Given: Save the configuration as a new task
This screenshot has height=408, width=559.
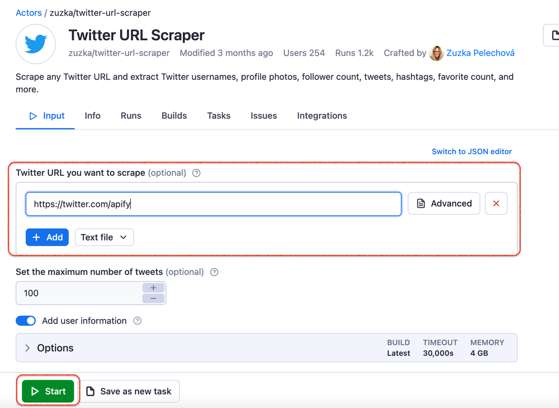Looking at the screenshot, I should click(130, 391).
